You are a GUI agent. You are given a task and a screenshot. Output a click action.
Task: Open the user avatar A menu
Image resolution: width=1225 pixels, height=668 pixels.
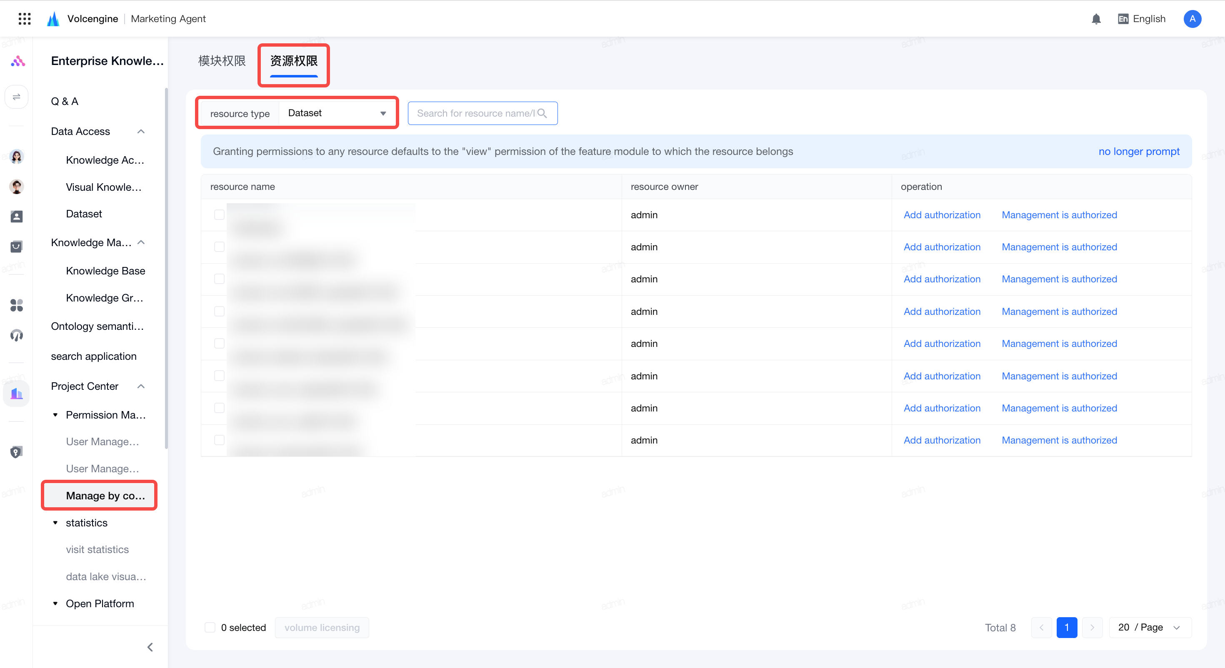(1192, 19)
